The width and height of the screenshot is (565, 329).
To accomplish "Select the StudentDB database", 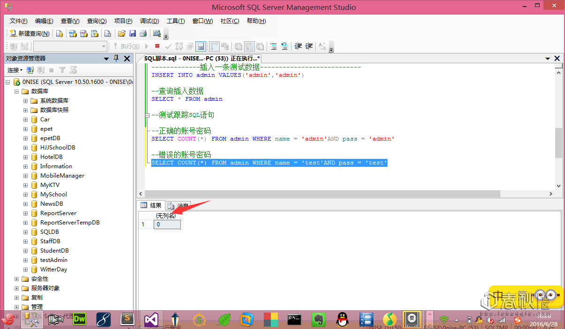I will pos(54,251).
